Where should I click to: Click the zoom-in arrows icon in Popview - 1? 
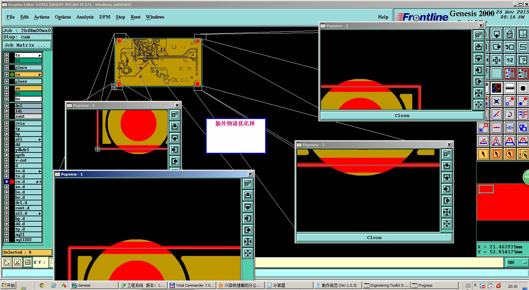[x=248, y=241]
